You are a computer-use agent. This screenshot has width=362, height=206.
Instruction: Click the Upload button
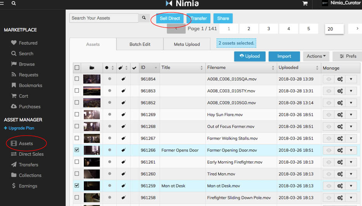tap(250, 56)
